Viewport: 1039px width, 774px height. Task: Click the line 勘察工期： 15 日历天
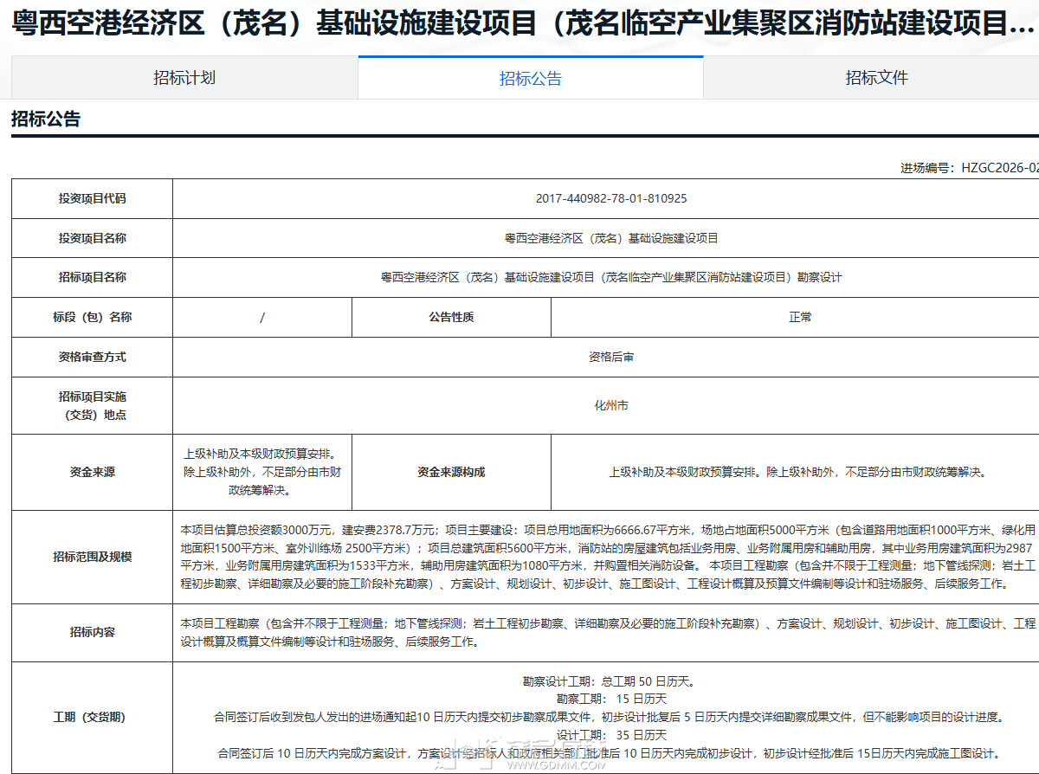(x=611, y=699)
